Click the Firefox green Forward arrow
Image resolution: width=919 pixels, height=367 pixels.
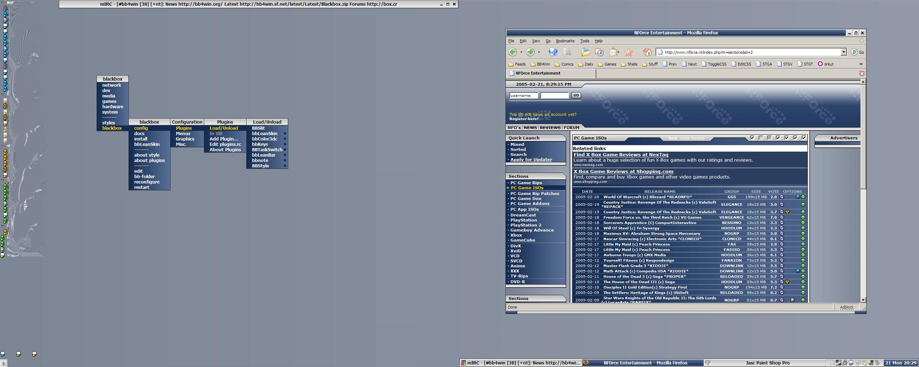(530, 52)
